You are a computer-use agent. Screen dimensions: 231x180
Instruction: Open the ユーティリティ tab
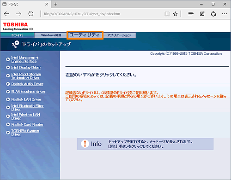[85, 35]
